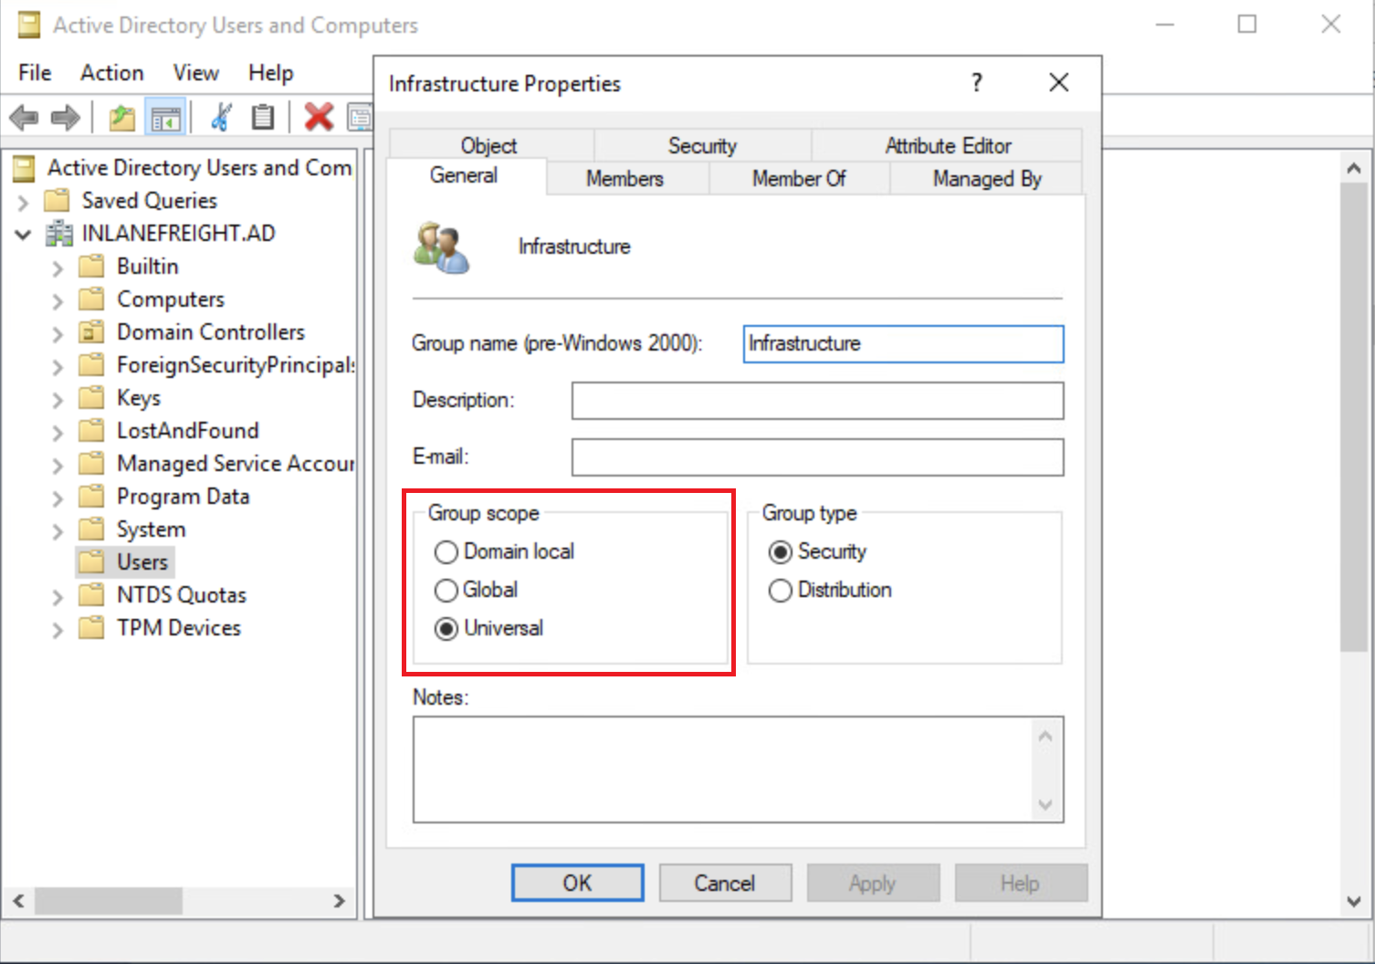Screen dimensions: 1375x964
Task: Select the Domain local scope radio button
Action: pyautogui.click(x=446, y=552)
